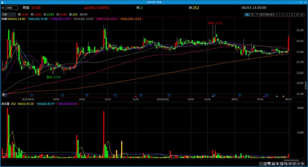Expand the double-arrow panel at chart left
The image size is (308, 167).
pyautogui.click(x=3, y=95)
